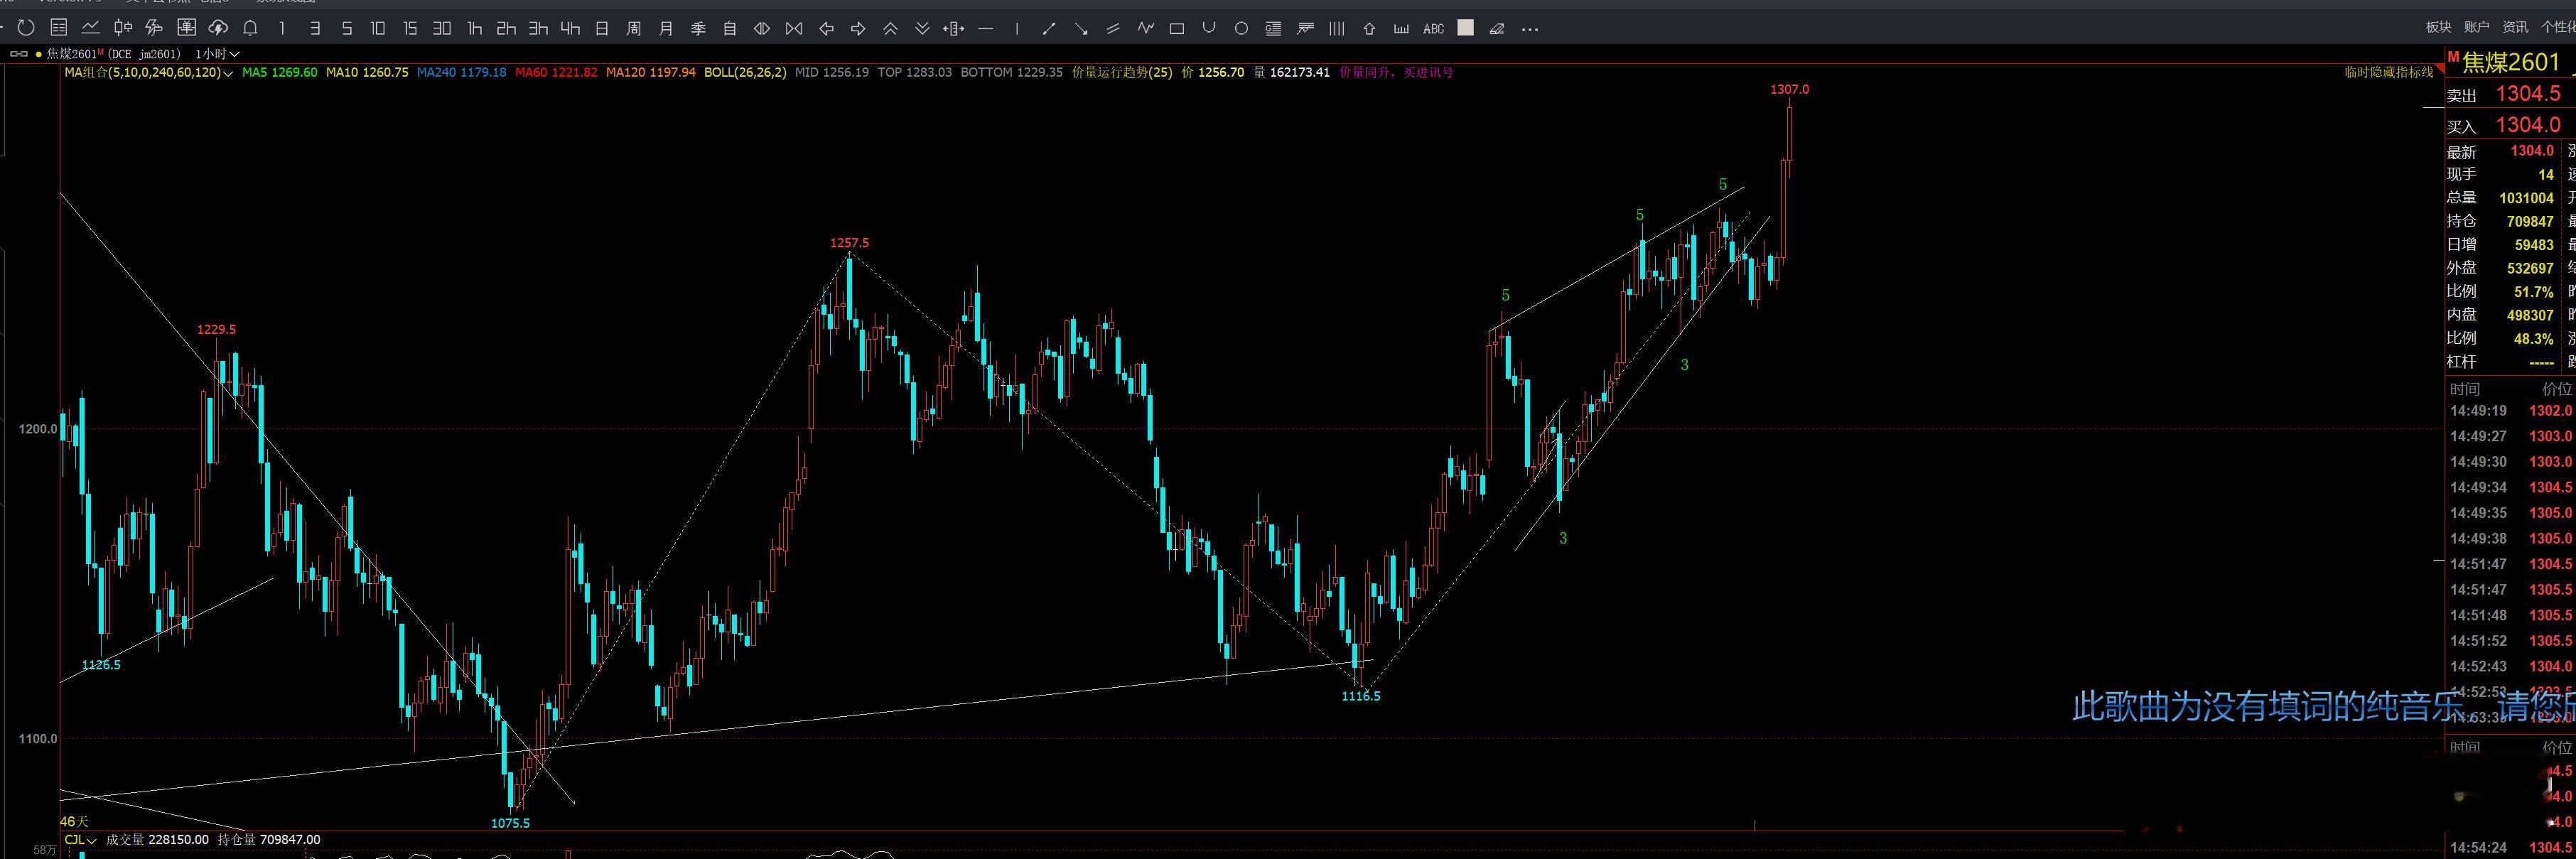The width and height of the screenshot is (2576, 859).
Task: Open the price alert bell icon
Action: [250, 28]
